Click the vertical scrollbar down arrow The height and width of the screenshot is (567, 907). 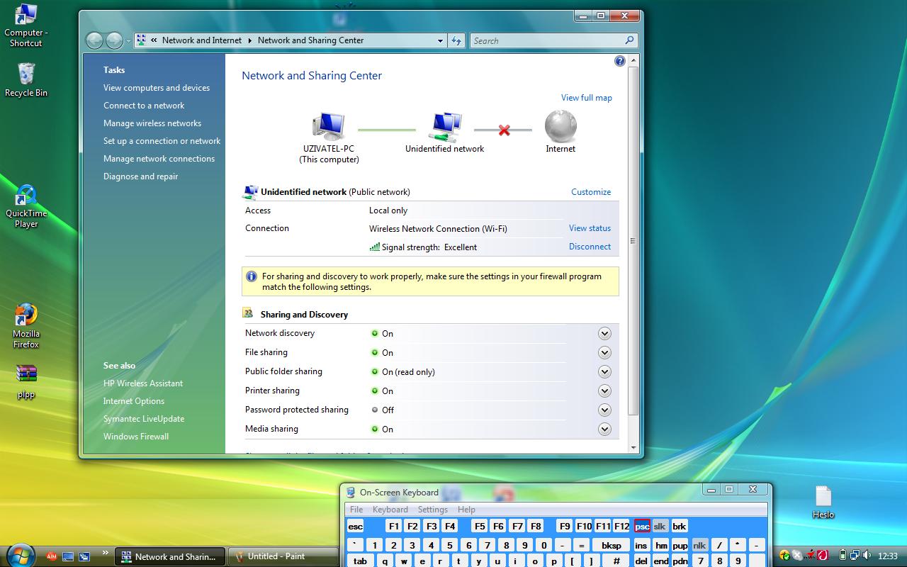tap(633, 448)
